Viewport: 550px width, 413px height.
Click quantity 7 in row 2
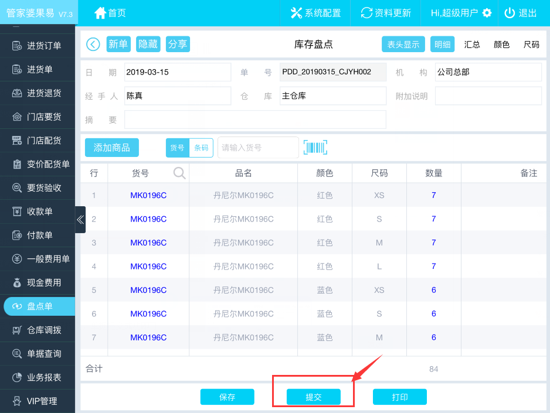[x=433, y=219]
